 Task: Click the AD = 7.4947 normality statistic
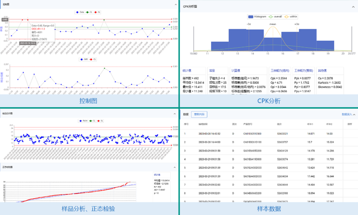click(x=159, y=190)
